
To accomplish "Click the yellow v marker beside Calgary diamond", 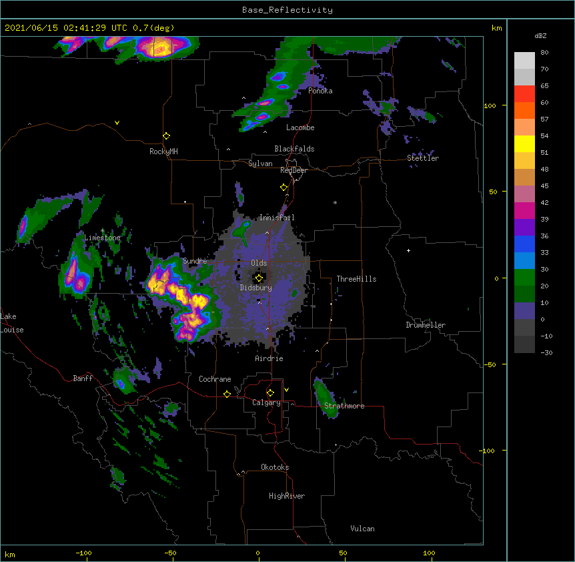I will pyautogui.click(x=286, y=390).
